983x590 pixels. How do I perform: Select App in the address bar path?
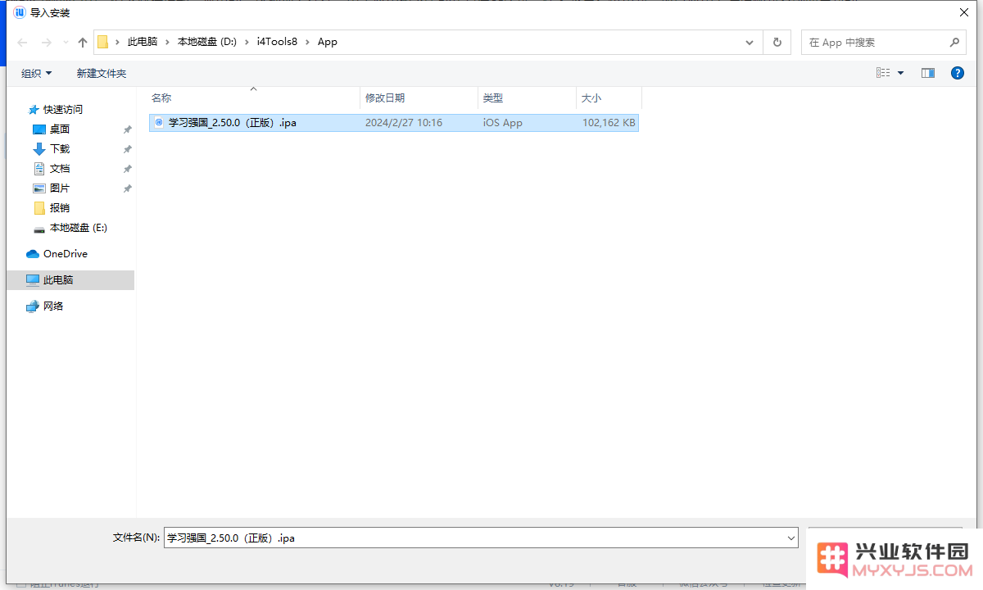pos(328,42)
